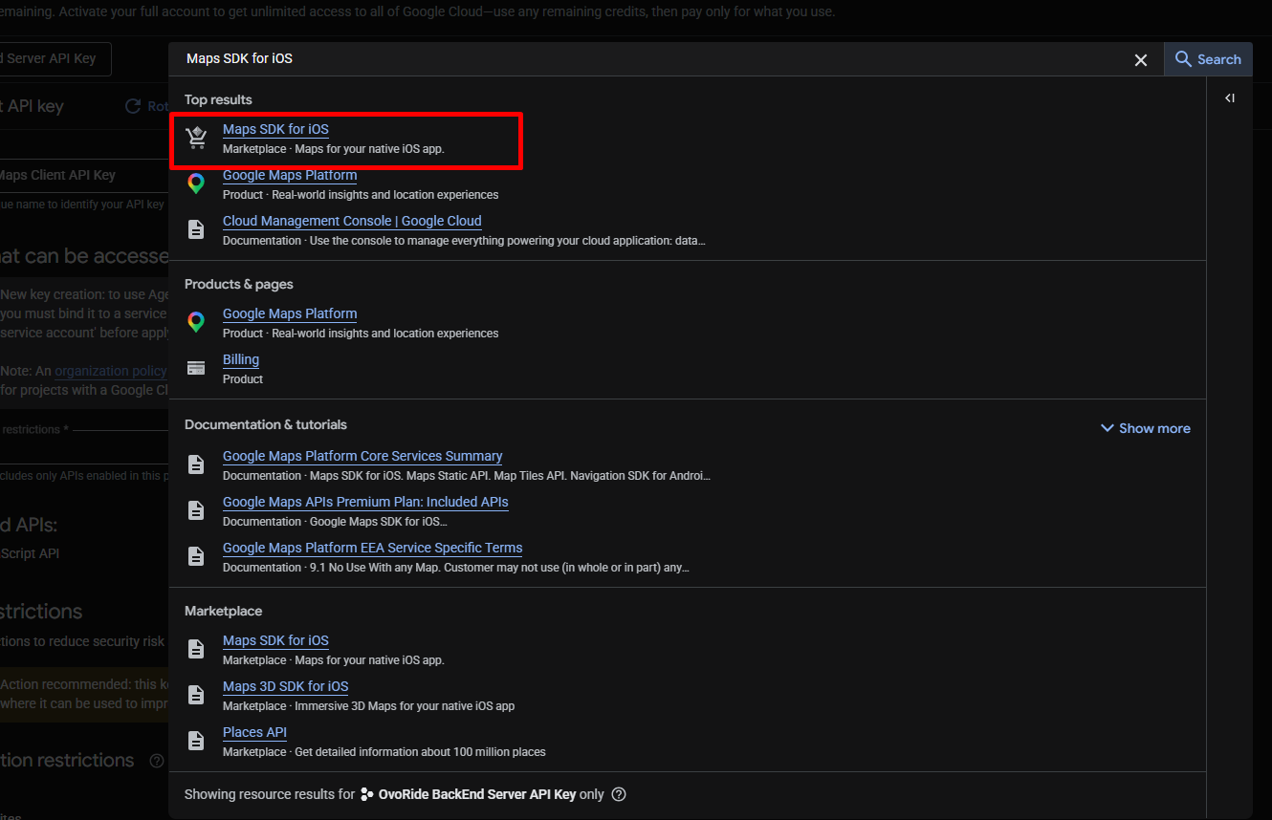Click the document icon beside Maps SDK for iOS under Marketplace
Viewport: 1272px width, 820px height.
pyautogui.click(x=196, y=649)
